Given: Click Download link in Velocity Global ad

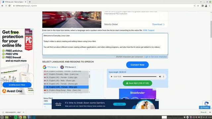Looking at the screenshot, I should pos(158,24).
